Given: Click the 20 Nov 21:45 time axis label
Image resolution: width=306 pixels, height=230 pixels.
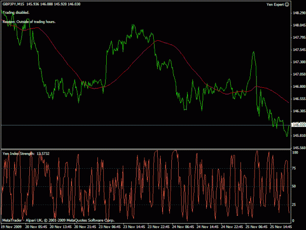Looking at the screenshot, I should (85, 227).
